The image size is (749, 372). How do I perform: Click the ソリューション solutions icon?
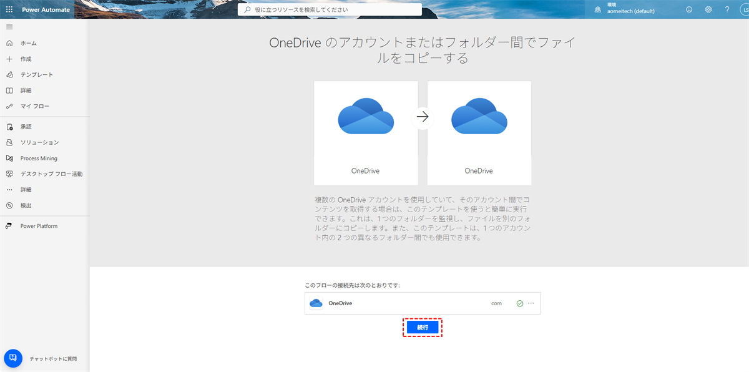point(9,142)
